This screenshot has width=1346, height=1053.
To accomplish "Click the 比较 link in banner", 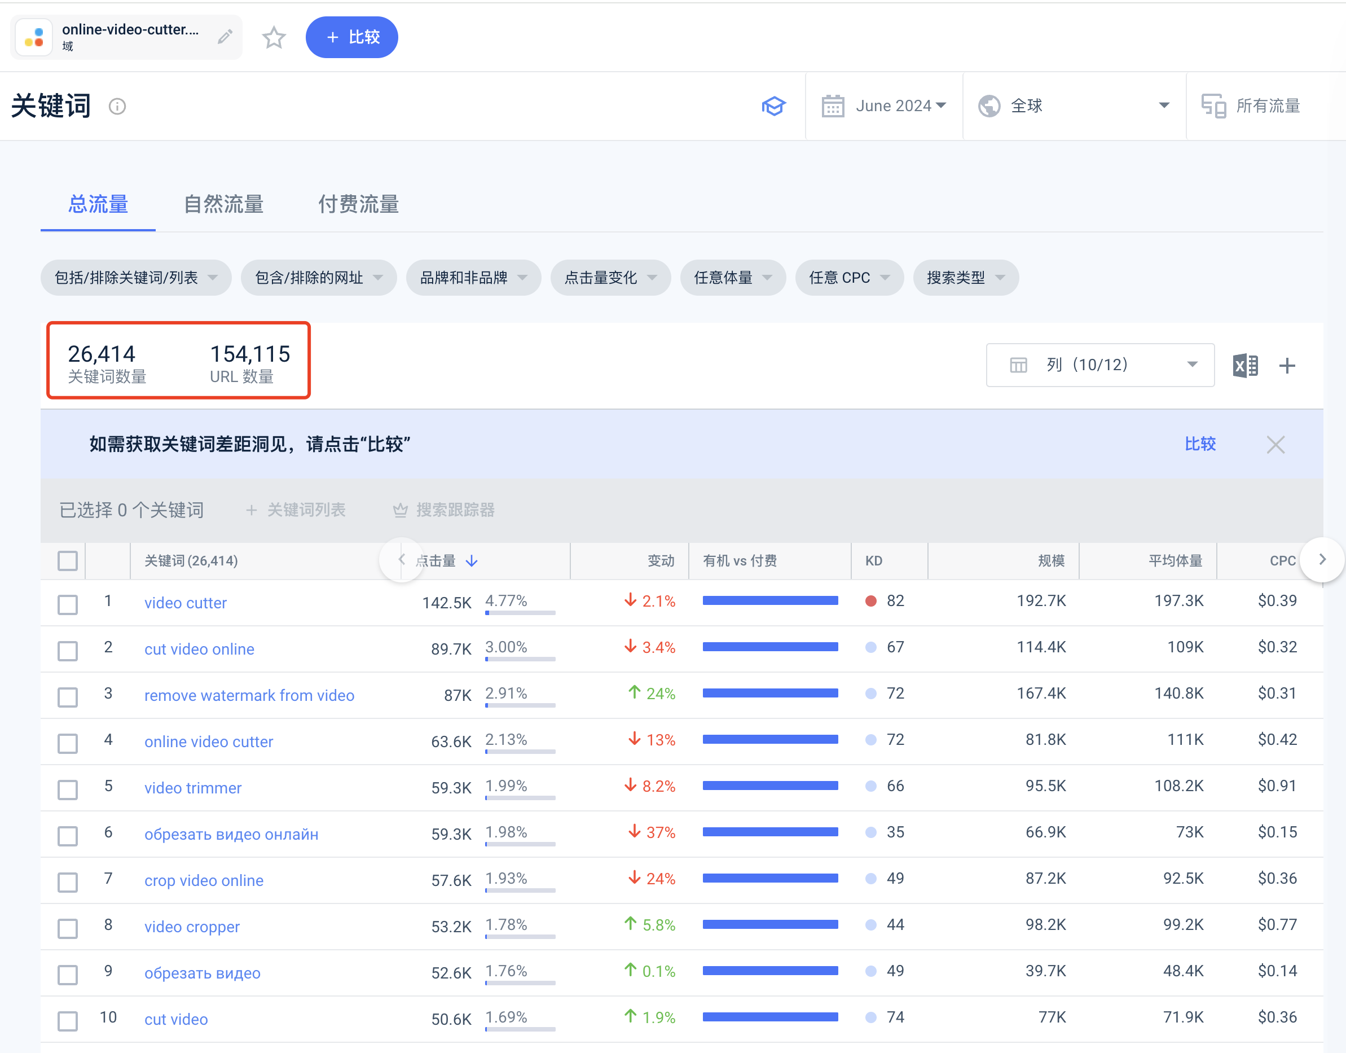I will pos(1200,444).
